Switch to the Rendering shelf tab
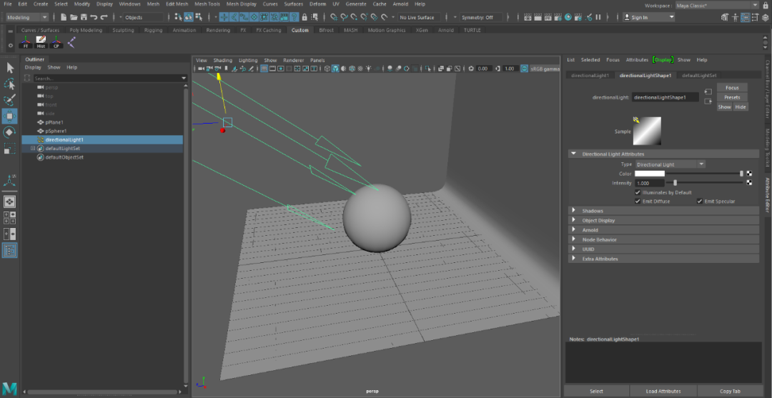This screenshot has width=772, height=398. coord(218,30)
